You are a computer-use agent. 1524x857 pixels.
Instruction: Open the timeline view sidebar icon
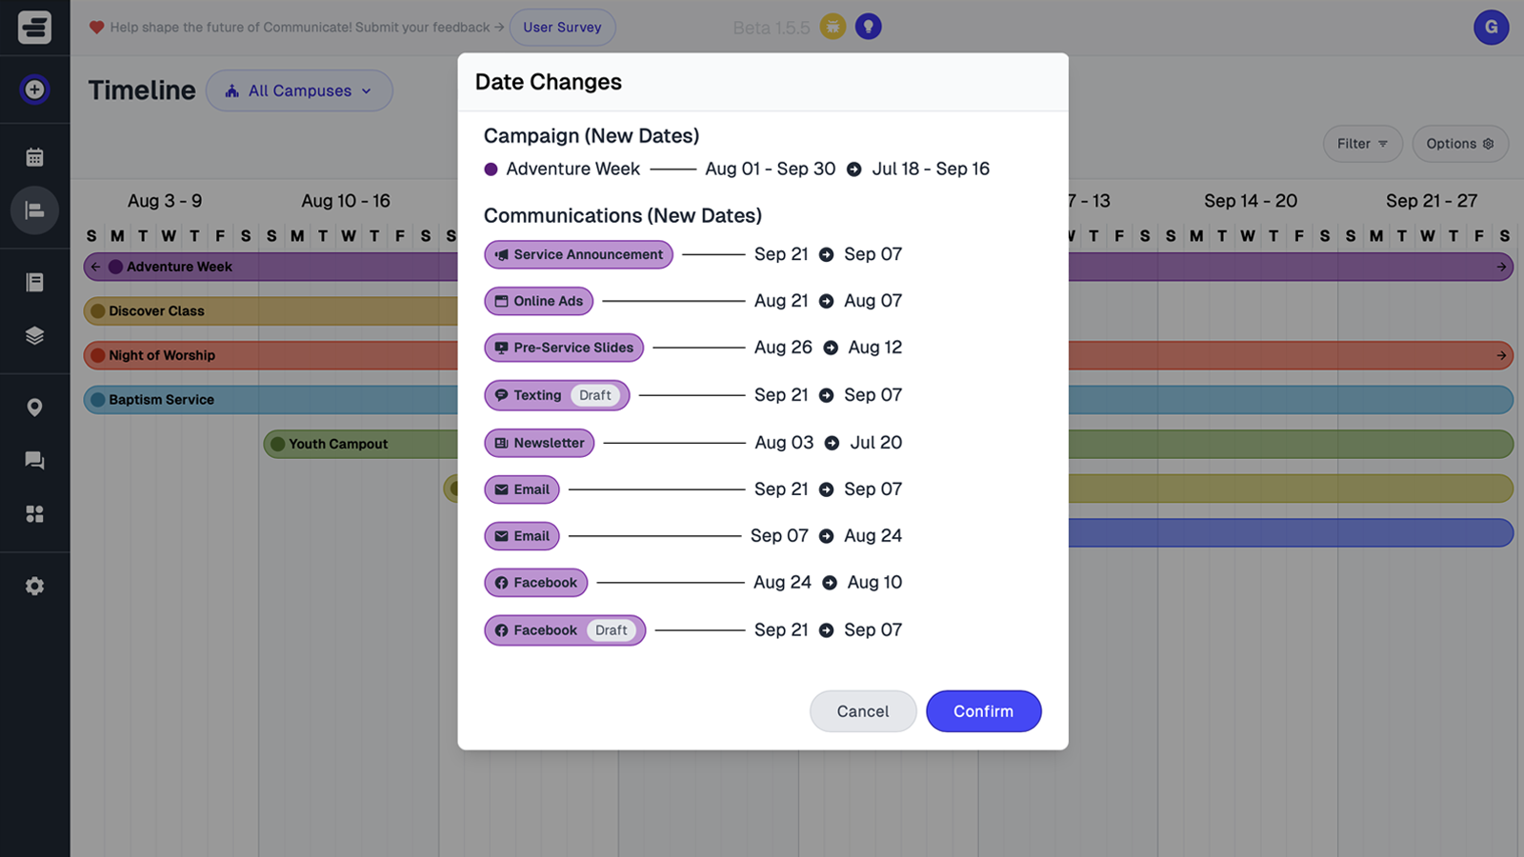click(35, 210)
